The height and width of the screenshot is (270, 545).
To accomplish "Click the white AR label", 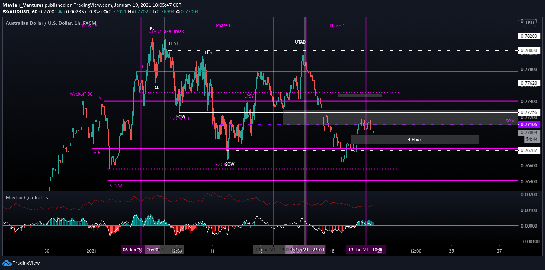I will click(x=157, y=88).
